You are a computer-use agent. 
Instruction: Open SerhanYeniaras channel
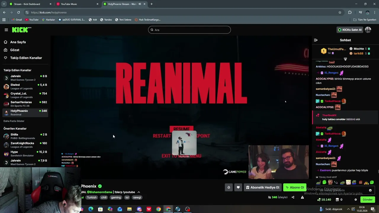[x=25, y=104]
